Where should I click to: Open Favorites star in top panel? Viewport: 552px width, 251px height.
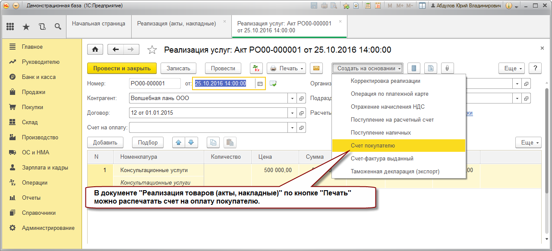[x=26, y=27]
